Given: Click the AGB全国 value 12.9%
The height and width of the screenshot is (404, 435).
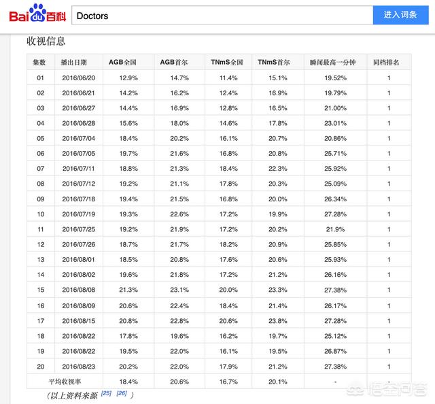Looking at the screenshot, I should (x=128, y=78).
